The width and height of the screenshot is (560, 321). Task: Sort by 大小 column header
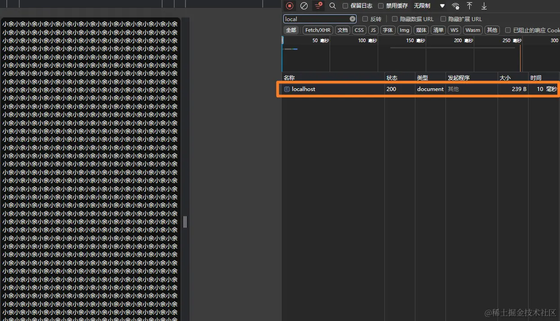pyautogui.click(x=513, y=78)
